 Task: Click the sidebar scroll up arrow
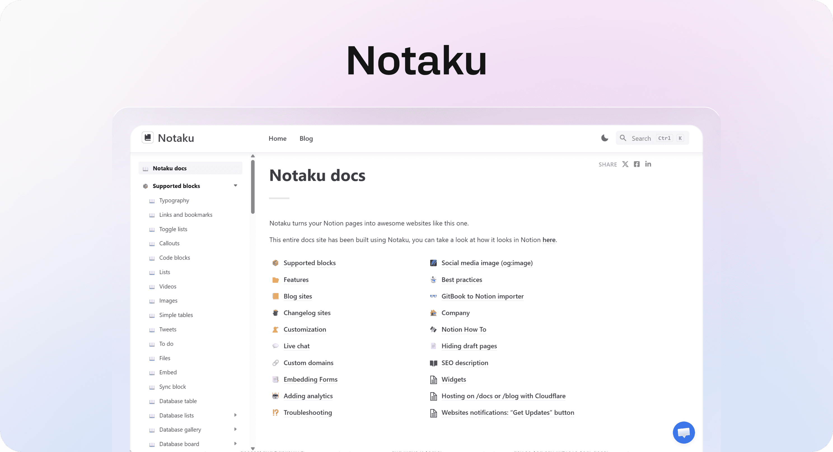pos(253,156)
